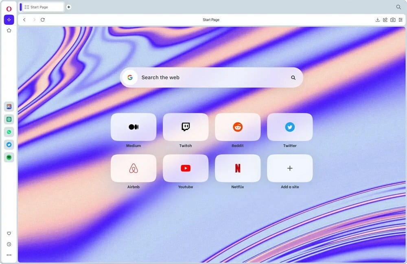Screen dimensions: 407x264
Task: Go back using the navigation arrow
Action: pyautogui.click(x=24, y=19)
